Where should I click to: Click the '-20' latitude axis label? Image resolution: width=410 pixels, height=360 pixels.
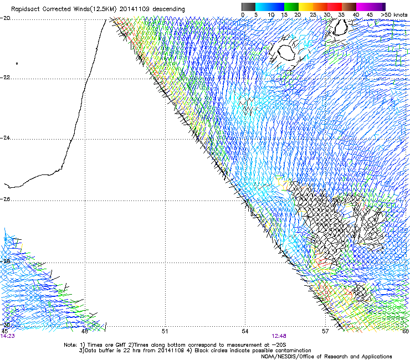[5, 18]
